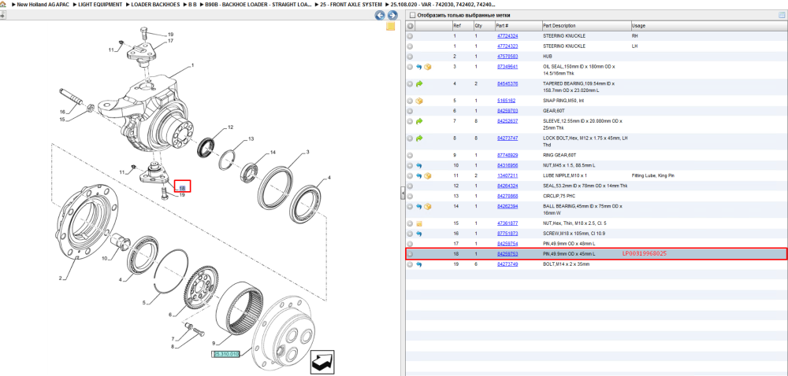The image size is (788, 376).
Task: Follow the 25.310.010 reference label in the diagram
Action: [x=226, y=354]
